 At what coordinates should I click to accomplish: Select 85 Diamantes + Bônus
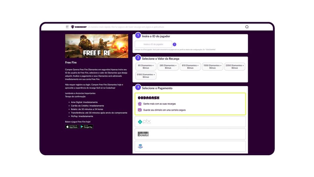click(x=146, y=67)
